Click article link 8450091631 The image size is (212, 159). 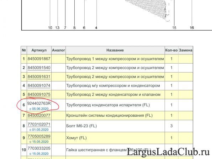coord(39,76)
